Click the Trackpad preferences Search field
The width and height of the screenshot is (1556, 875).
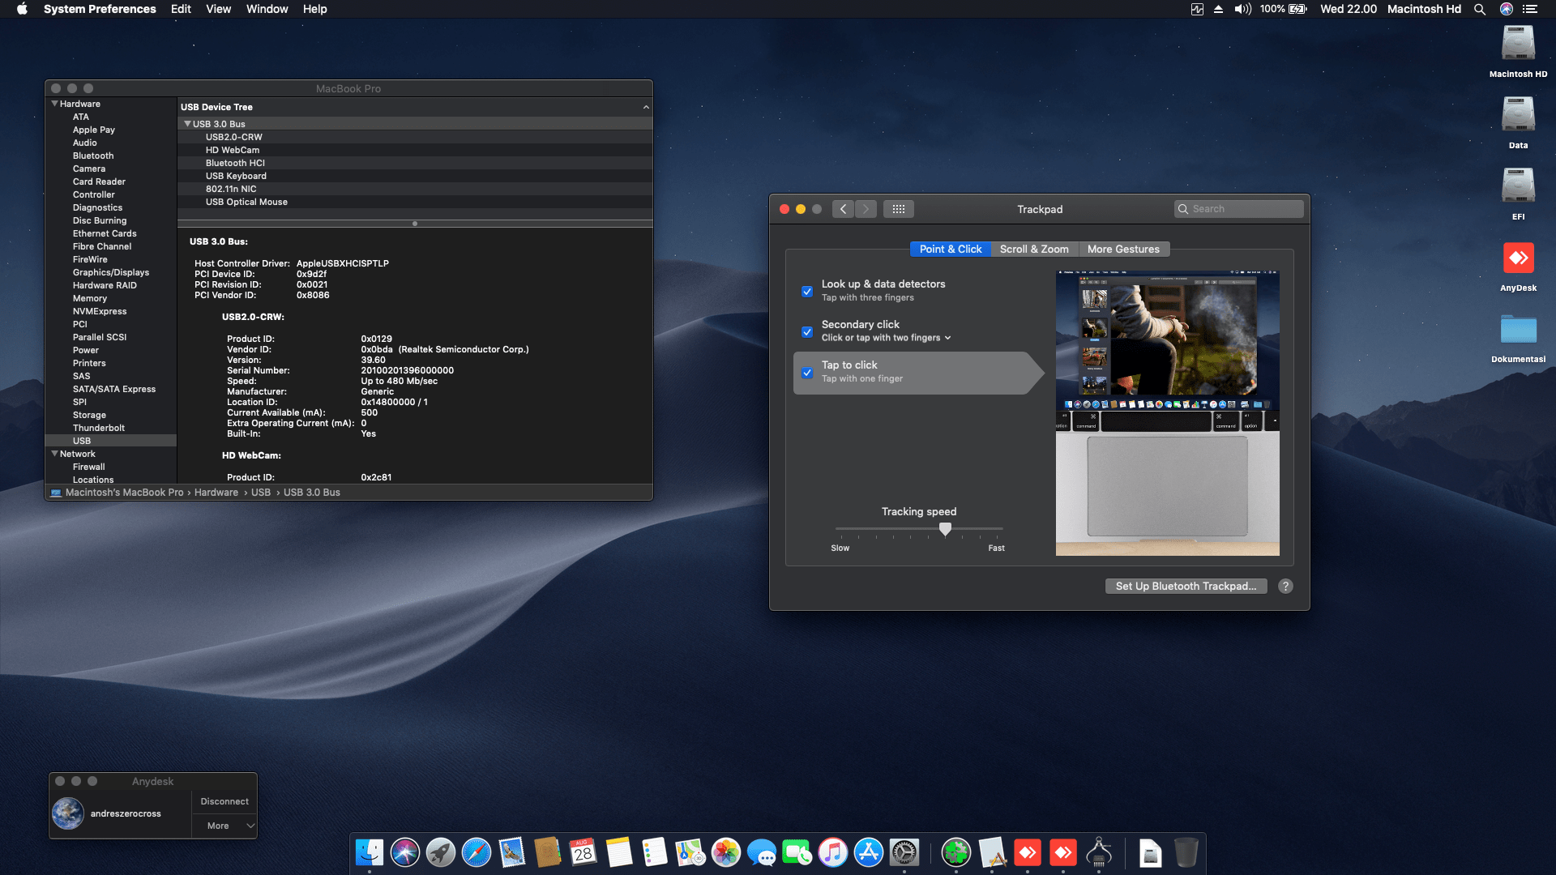(x=1238, y=209)
